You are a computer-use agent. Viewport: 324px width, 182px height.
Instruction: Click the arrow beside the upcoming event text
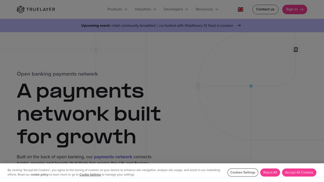(x=239, y=26)
